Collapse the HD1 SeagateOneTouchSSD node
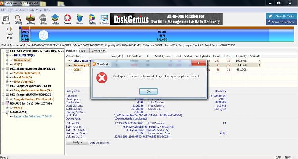This screenshot has width=298, height=159. coord(3,69)
